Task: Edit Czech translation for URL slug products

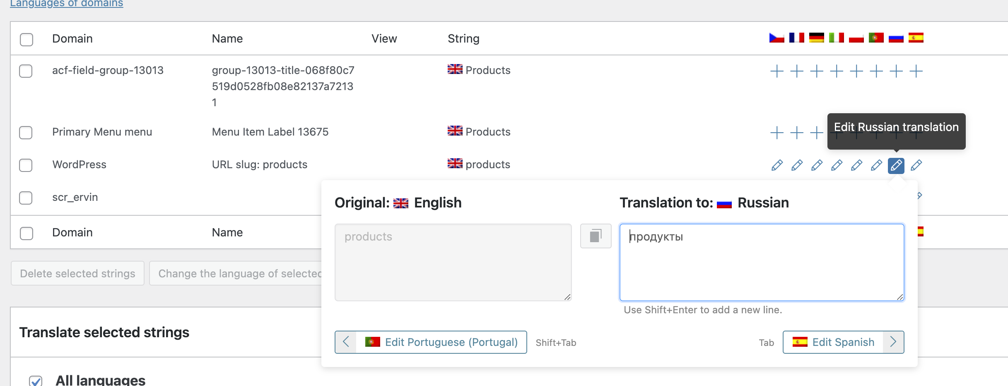Action: click(777, 165)
